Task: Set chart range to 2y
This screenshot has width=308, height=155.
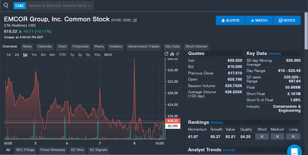Action: [x=80, y=55]
